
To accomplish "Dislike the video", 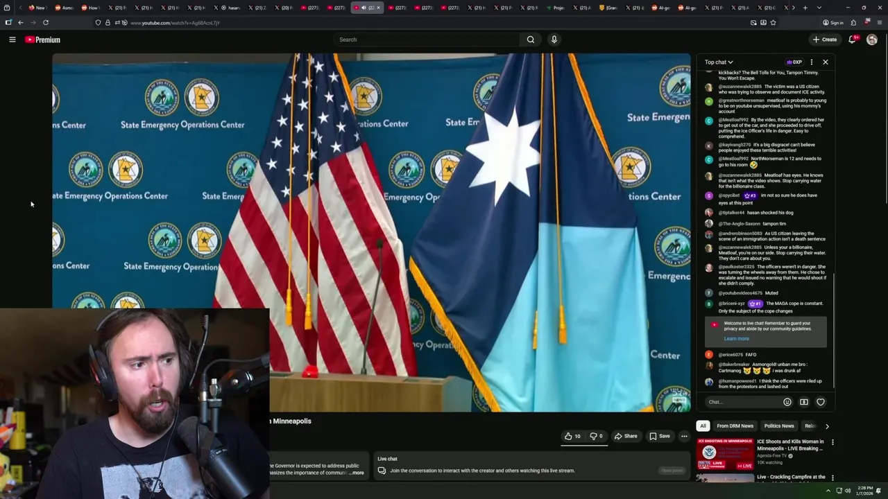I will tap(597, 436).
